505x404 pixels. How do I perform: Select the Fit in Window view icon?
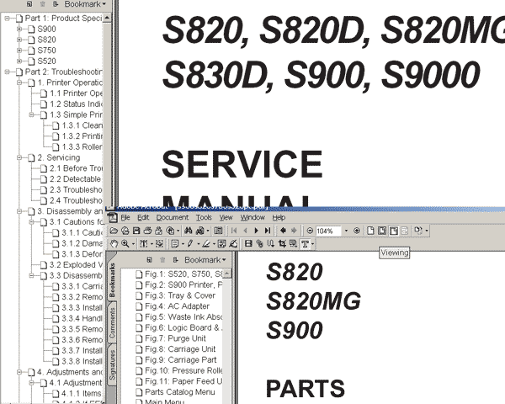point(382,231)
